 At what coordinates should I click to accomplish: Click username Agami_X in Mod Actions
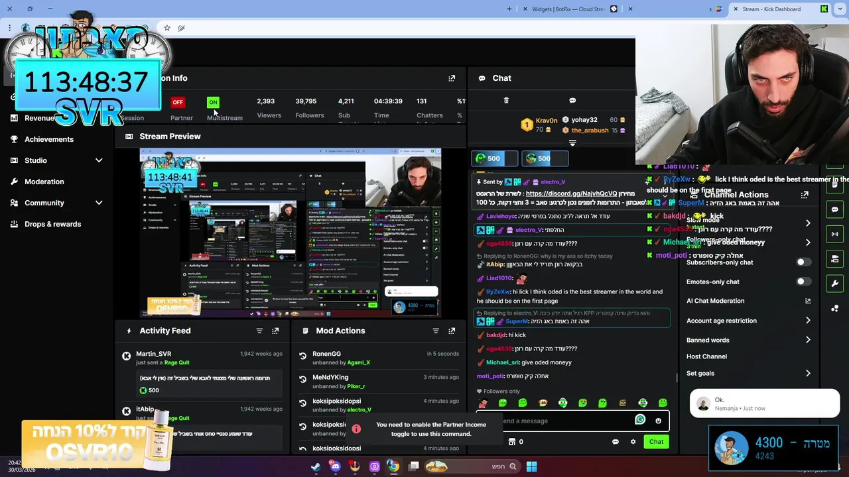click(359, 363)
